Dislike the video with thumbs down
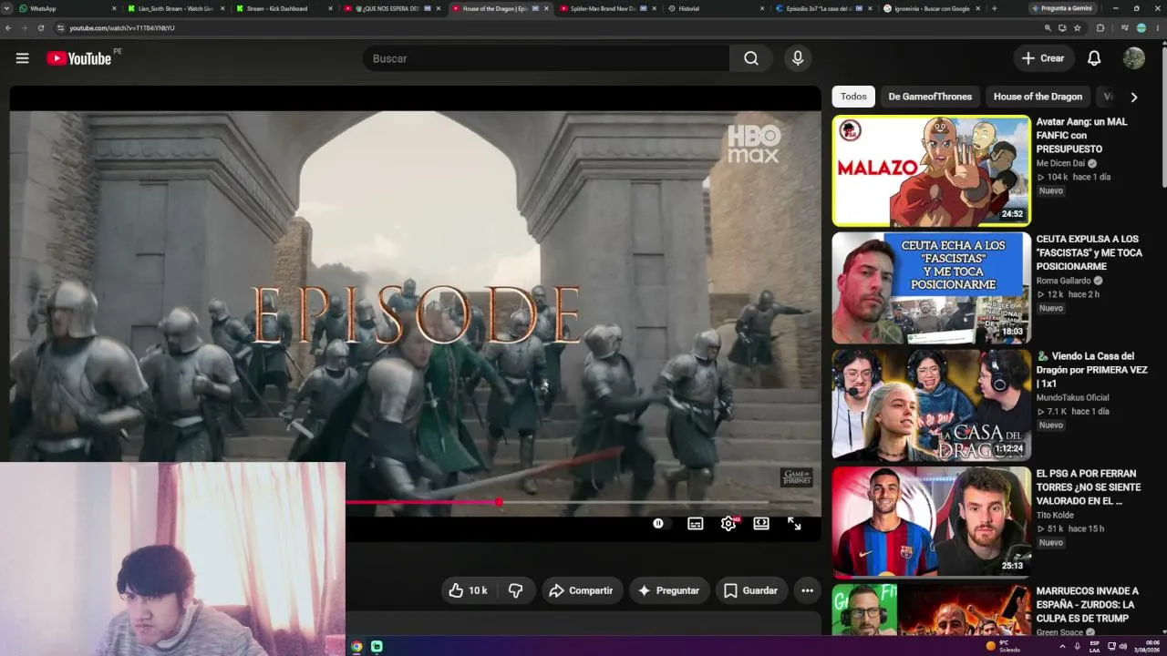The image size is (1167, 656). tap(515, 590)
